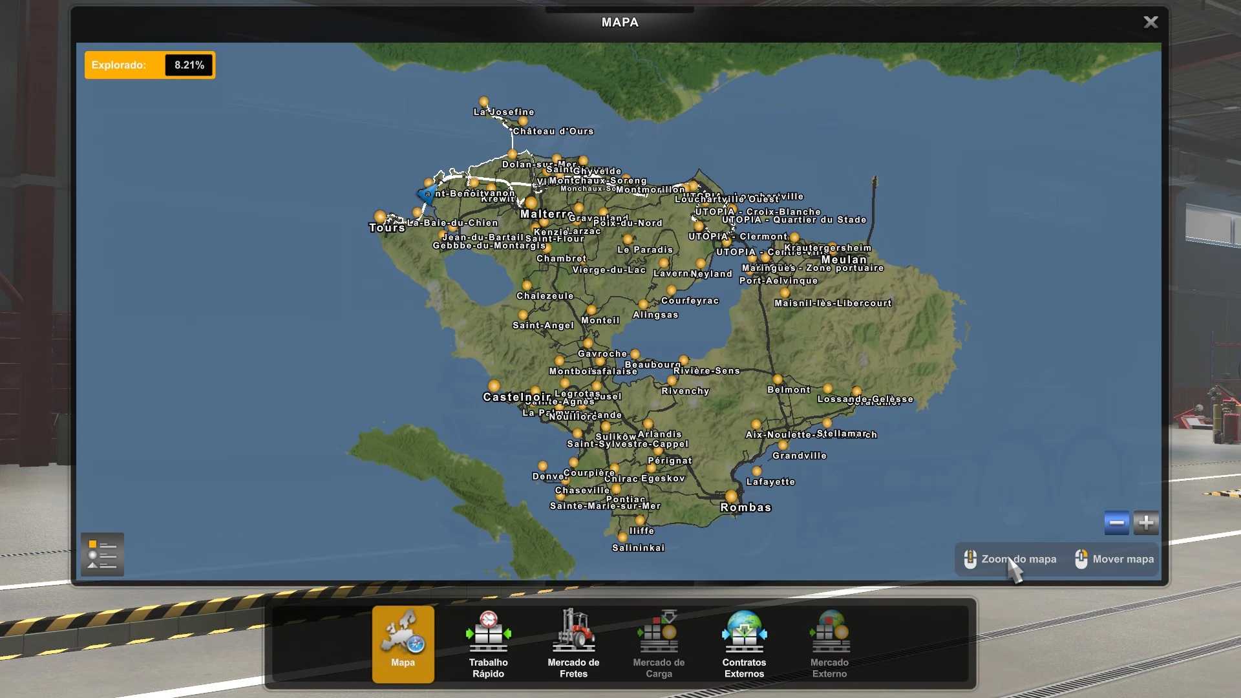Select the Malterre city marker
The image size is (1241, 698).
coord(531,203)
